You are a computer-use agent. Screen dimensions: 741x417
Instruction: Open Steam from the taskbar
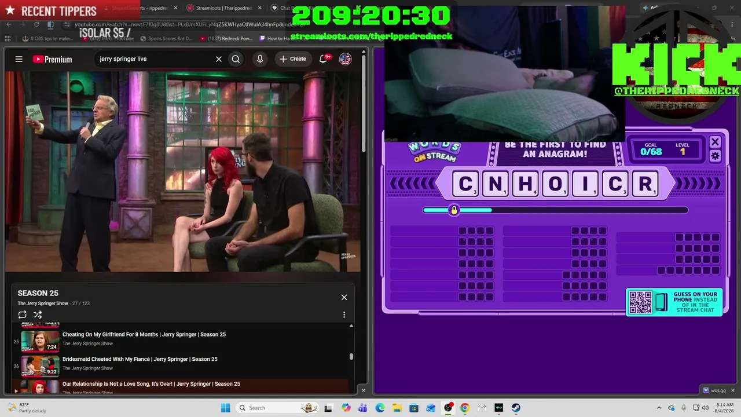tap(516, 408)
